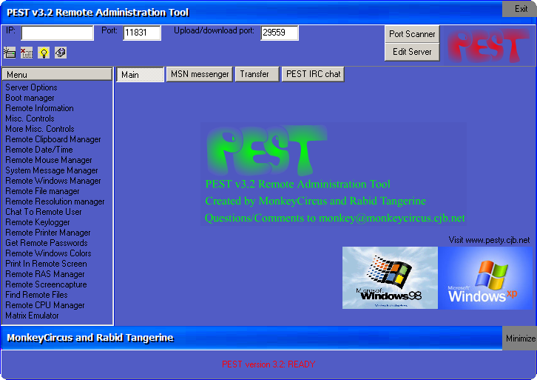537x380 pixels.
Task: Open the Transfer tab
Action: coord(256,75)
